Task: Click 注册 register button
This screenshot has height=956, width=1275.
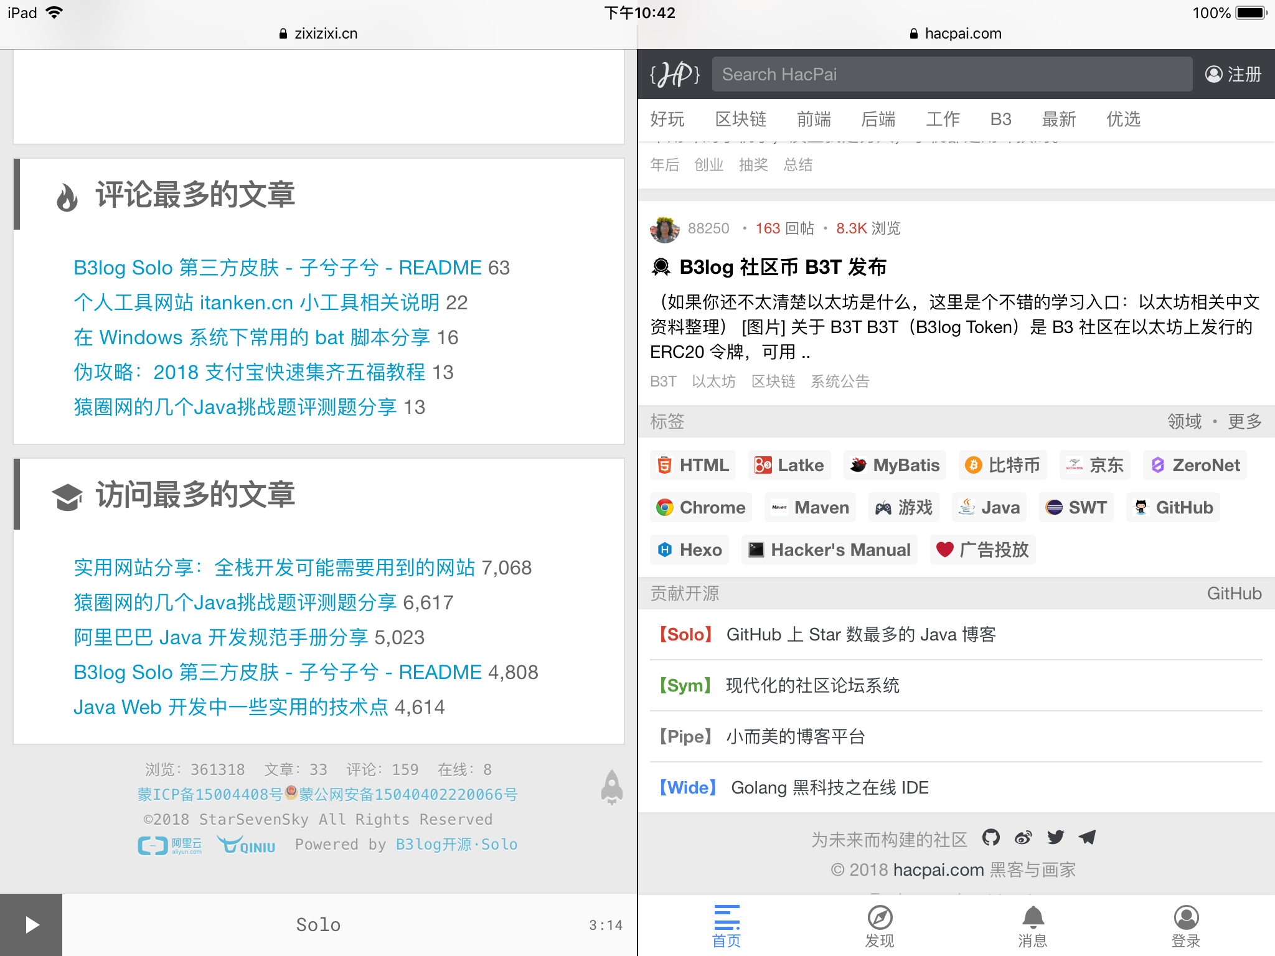Action: 1233,74
